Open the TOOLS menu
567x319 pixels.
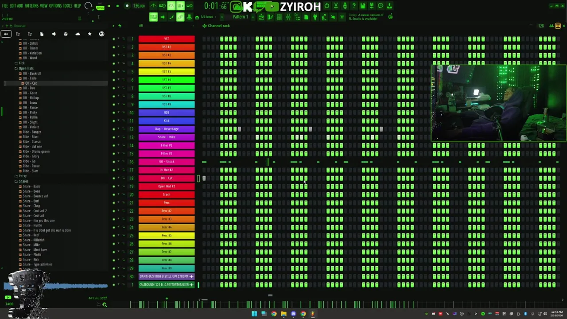(x=67, y=6)
